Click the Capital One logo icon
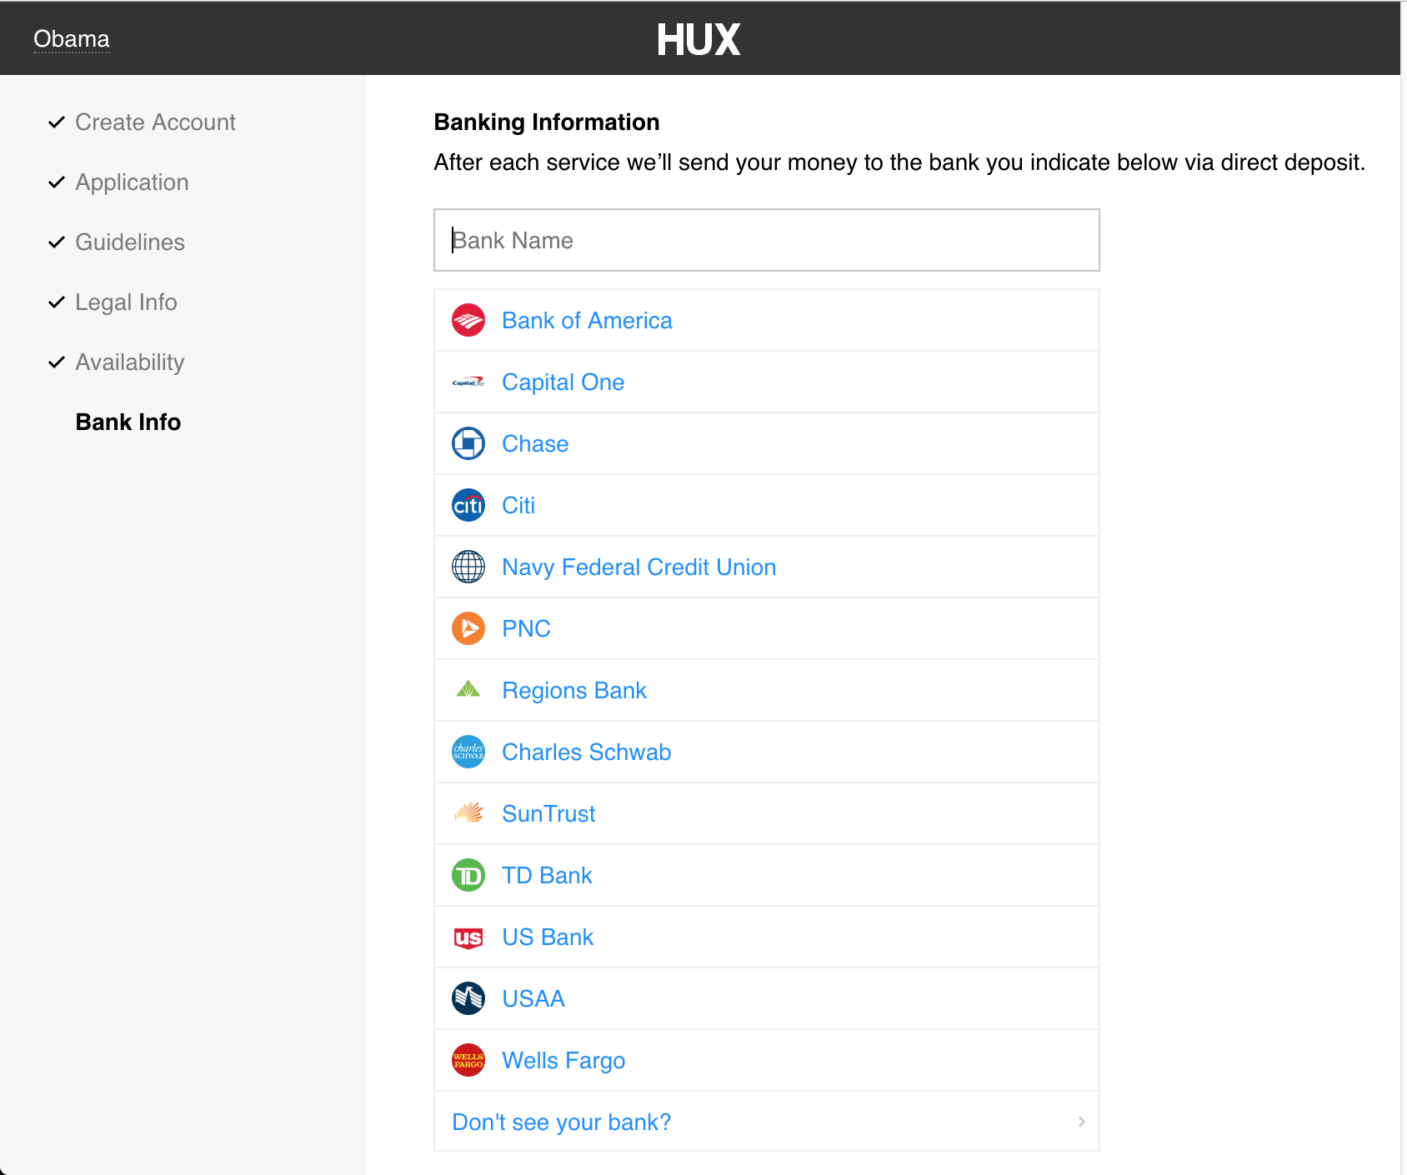 click(x=468, y=382)
